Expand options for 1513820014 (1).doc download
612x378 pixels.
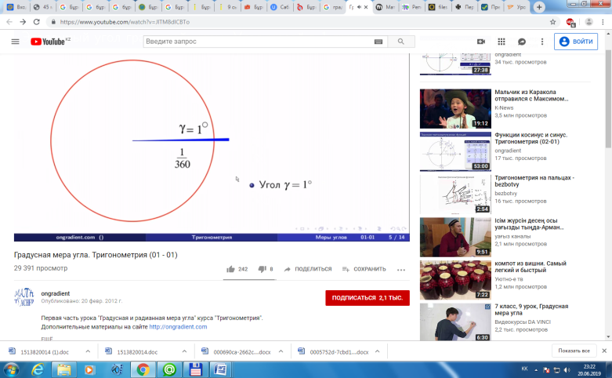(88, 351)
